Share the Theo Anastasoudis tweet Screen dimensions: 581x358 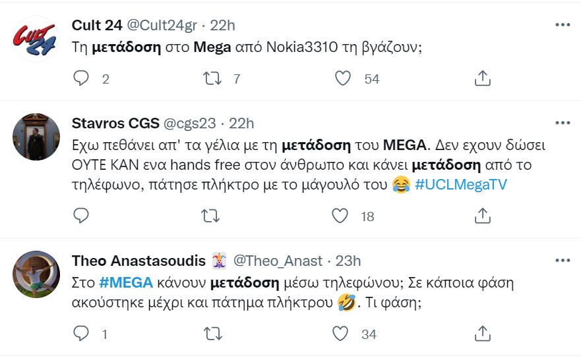pyautogui.click(x=483, y=334)
